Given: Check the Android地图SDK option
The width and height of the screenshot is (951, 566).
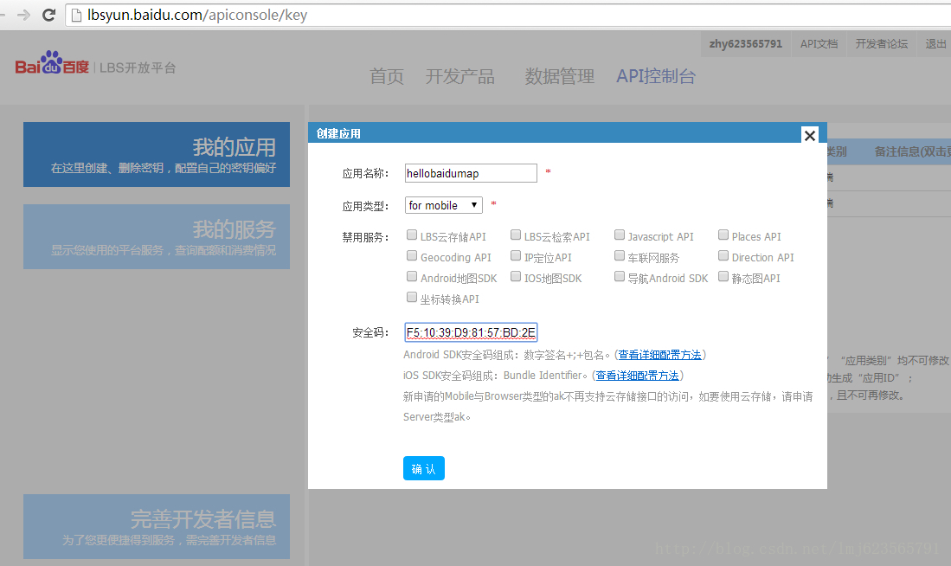Looking at the screenshot, I should tap(412, 277).
